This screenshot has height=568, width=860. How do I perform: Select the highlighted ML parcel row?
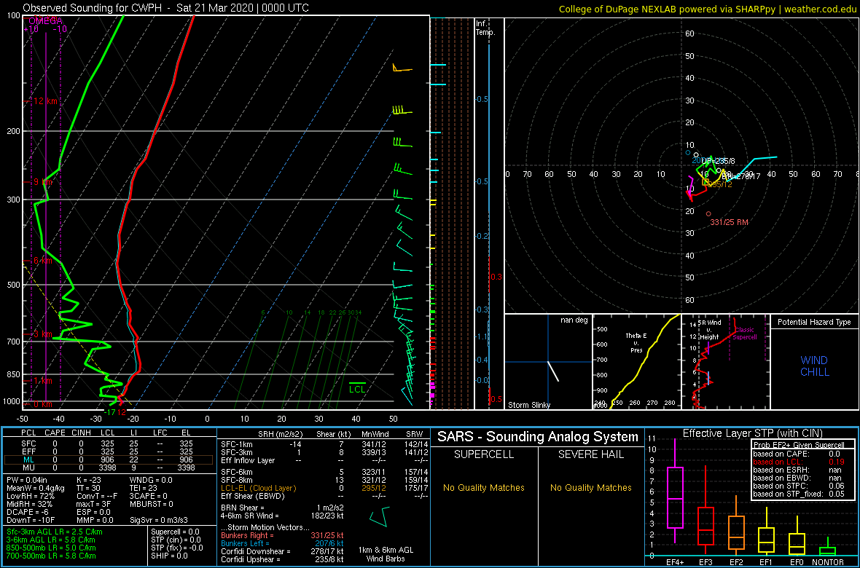[109, 459]
